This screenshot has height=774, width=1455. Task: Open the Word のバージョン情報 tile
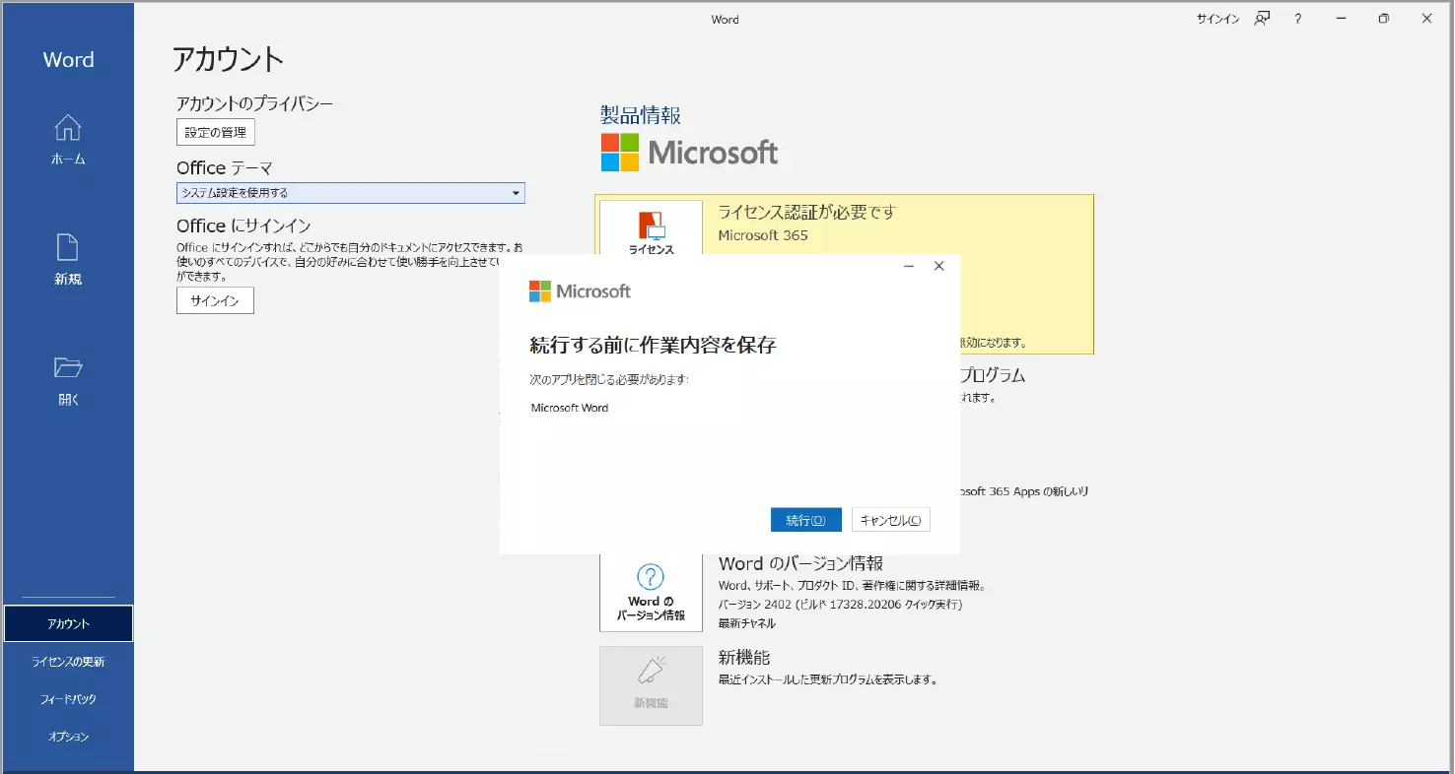coord(651,592)
